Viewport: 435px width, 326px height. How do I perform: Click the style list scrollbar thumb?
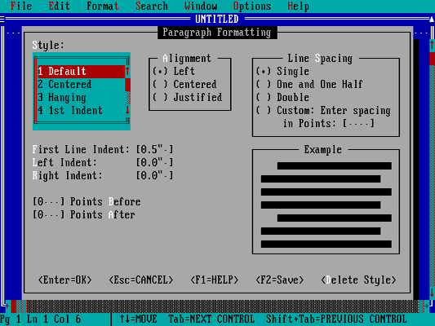pyautogui.click(x=127, y=84)
